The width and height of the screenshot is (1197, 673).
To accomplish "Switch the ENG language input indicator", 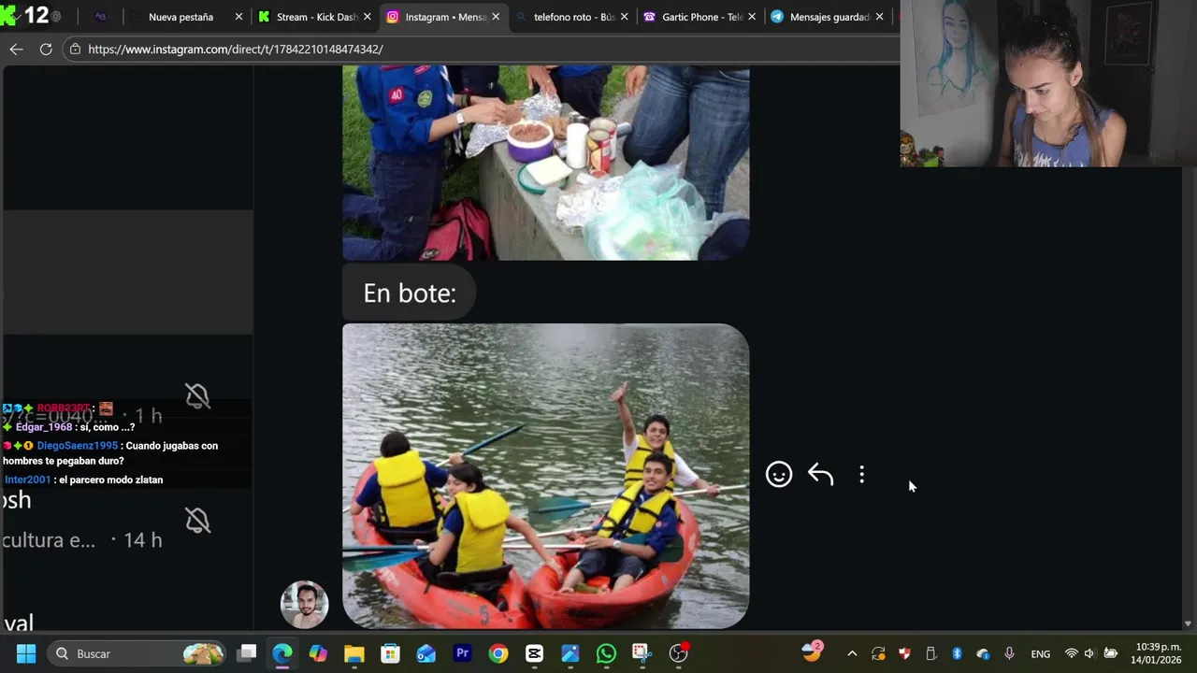I will point(1040,654).
